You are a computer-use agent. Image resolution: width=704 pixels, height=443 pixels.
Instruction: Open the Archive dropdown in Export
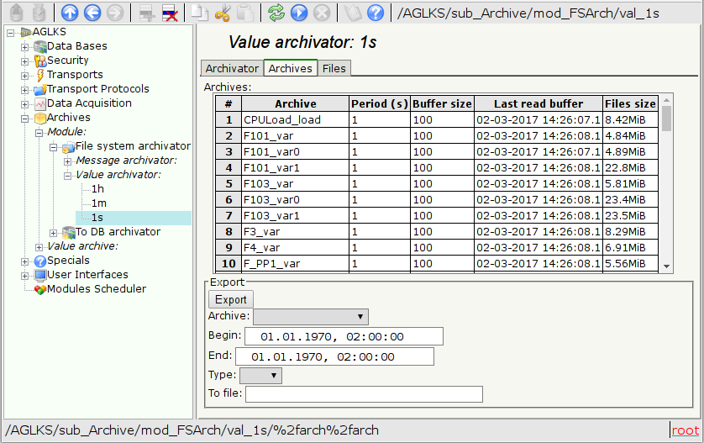311,317
